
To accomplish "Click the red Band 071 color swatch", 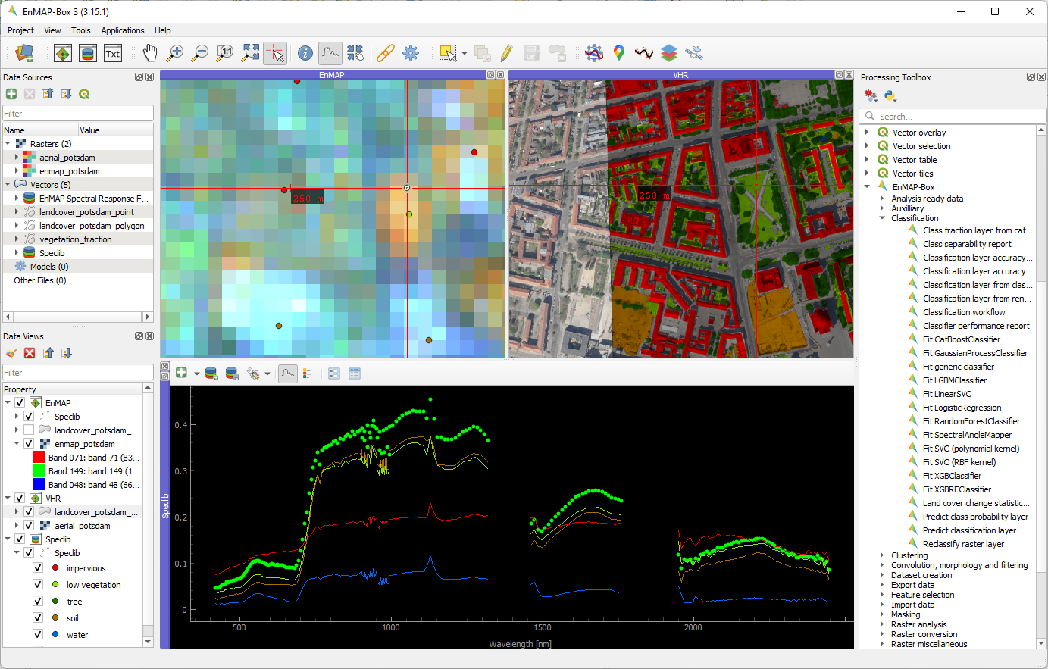I will tap(39, 458).
